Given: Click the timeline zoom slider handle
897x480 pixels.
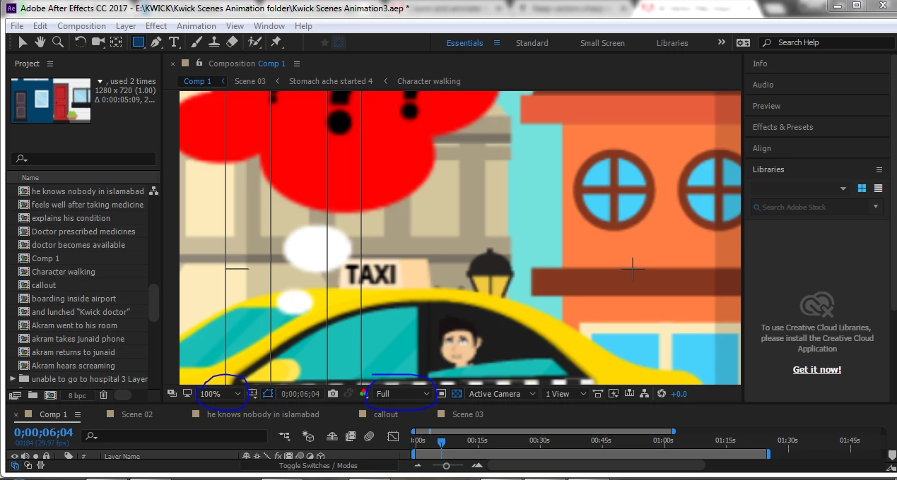Looking at the screenshot, I should coord(446,466).
